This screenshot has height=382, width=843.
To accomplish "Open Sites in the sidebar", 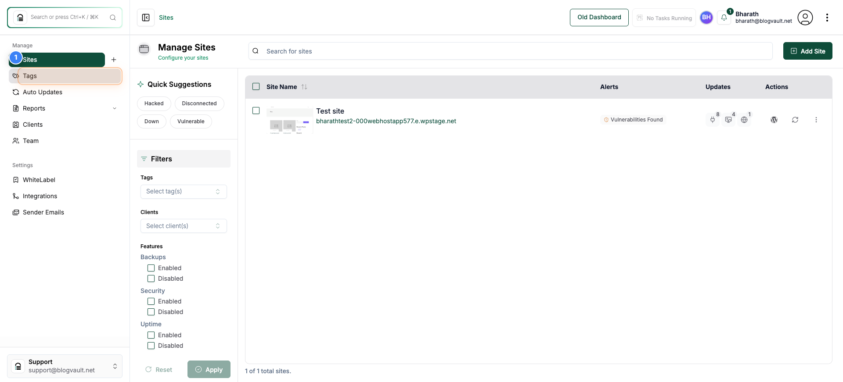I will (57, 60).
